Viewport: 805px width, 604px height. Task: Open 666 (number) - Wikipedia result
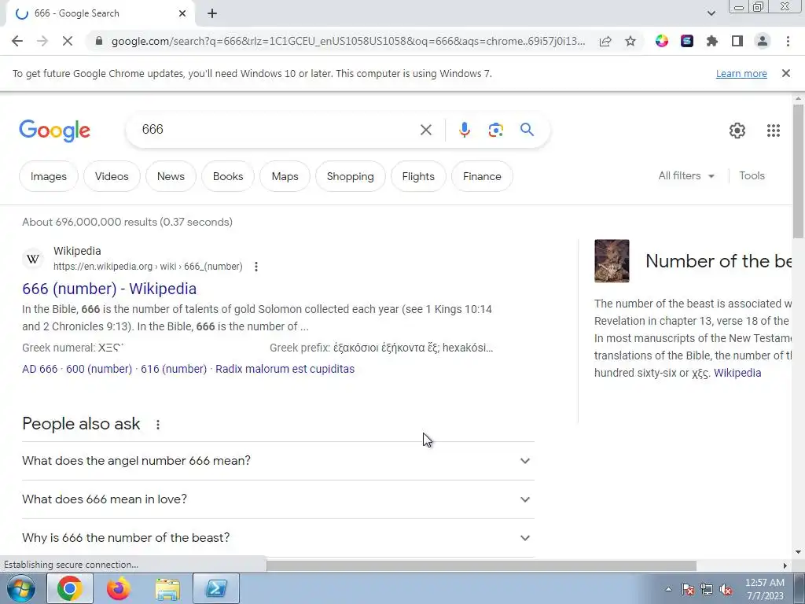109,289
